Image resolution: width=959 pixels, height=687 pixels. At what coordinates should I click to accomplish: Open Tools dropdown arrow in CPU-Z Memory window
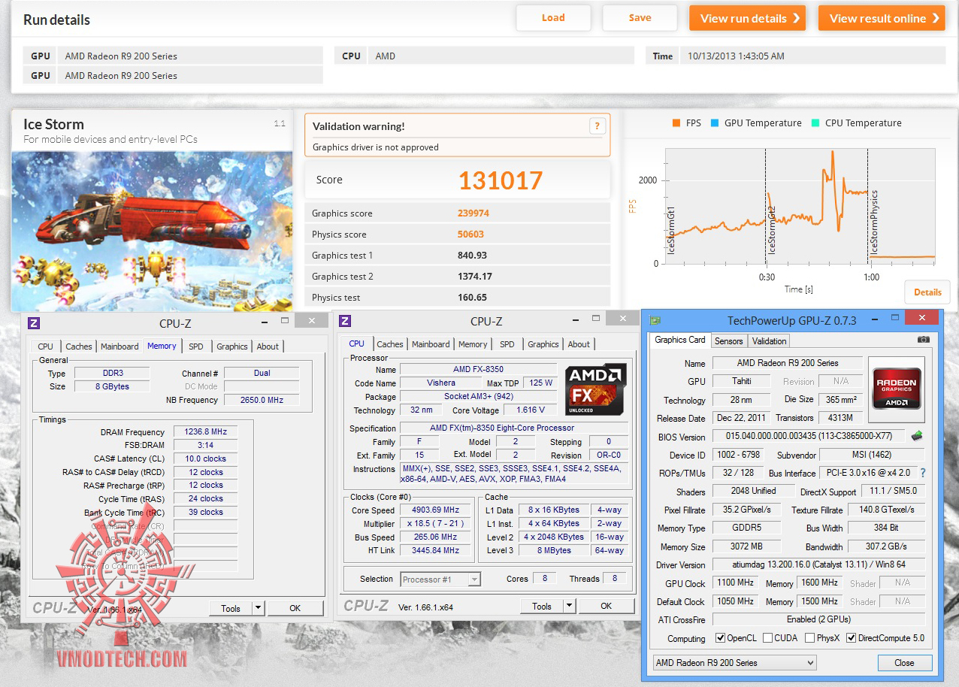[x=258, y=608]
